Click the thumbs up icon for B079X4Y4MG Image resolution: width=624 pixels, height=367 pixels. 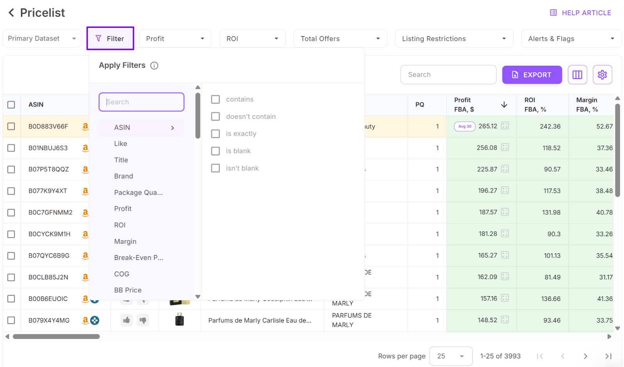[126, 320]
